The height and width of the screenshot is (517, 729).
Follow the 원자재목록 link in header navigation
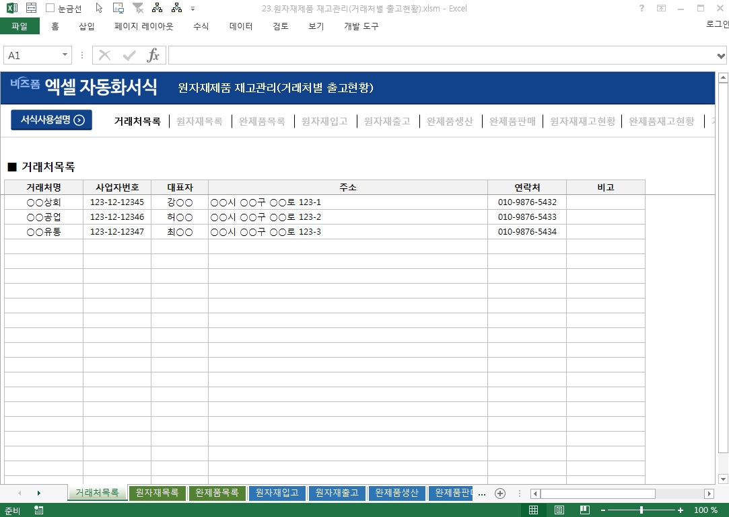(199, 121)
